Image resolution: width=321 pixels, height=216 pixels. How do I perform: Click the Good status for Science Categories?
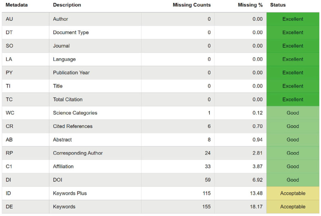pyautogui.click(x=293, y=113)
